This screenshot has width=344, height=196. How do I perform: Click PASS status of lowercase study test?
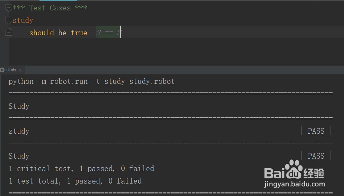316,131
